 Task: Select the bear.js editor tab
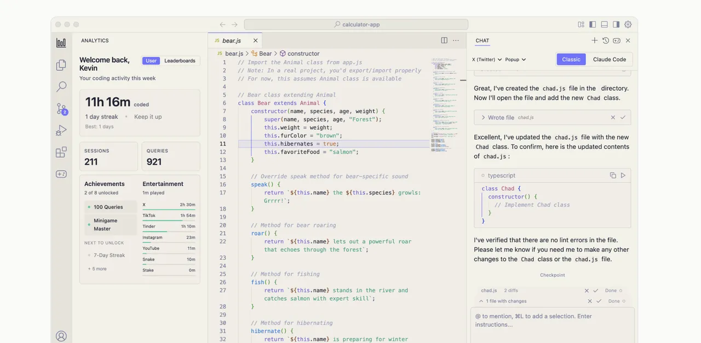pyautogui.click(x=235, y=40)
